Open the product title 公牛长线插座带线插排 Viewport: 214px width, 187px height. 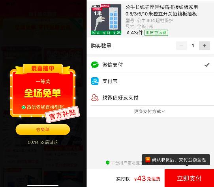[161, 10]
